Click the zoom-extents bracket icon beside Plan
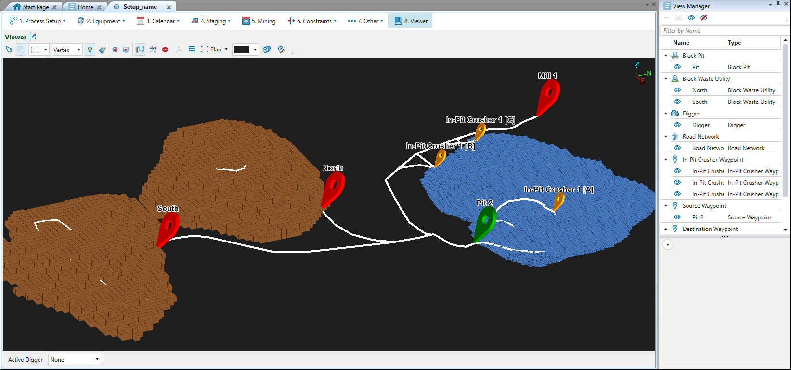 click(x=205, y=49)
